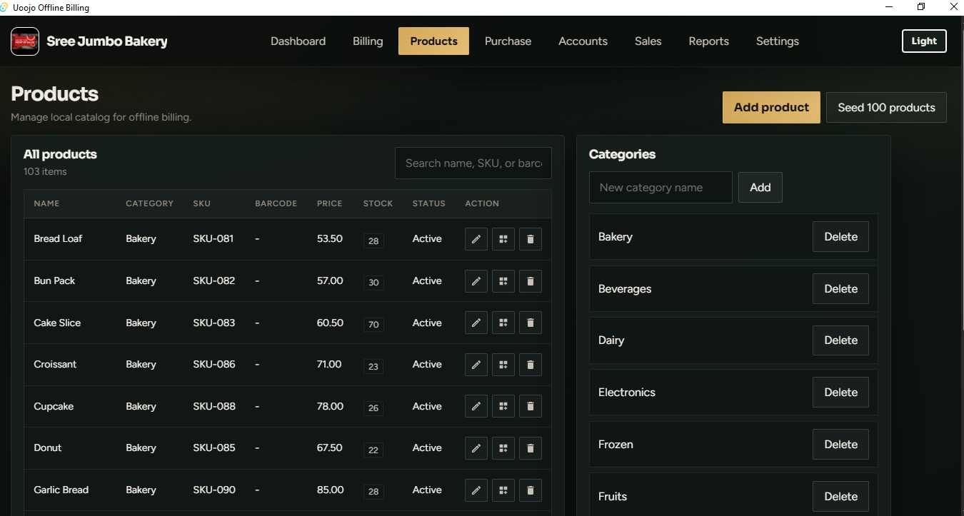The image size is (964, 516).
Task: Click the grid-plus icon in the Cupcake row
Action: 503,406
